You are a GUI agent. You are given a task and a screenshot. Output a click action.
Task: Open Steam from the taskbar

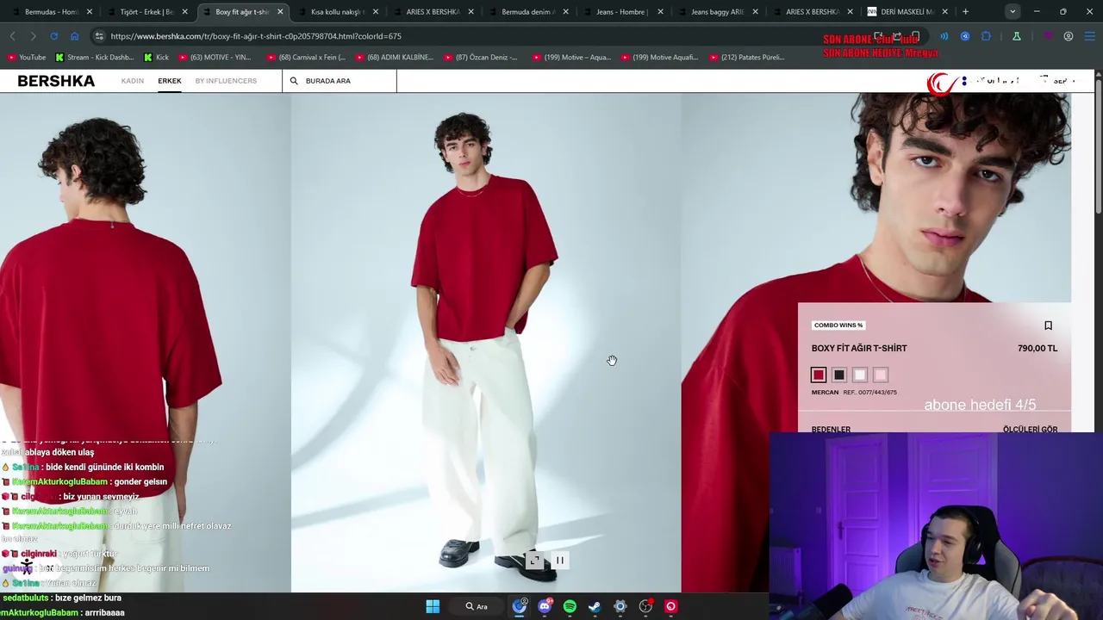click(x=595, y=606)
